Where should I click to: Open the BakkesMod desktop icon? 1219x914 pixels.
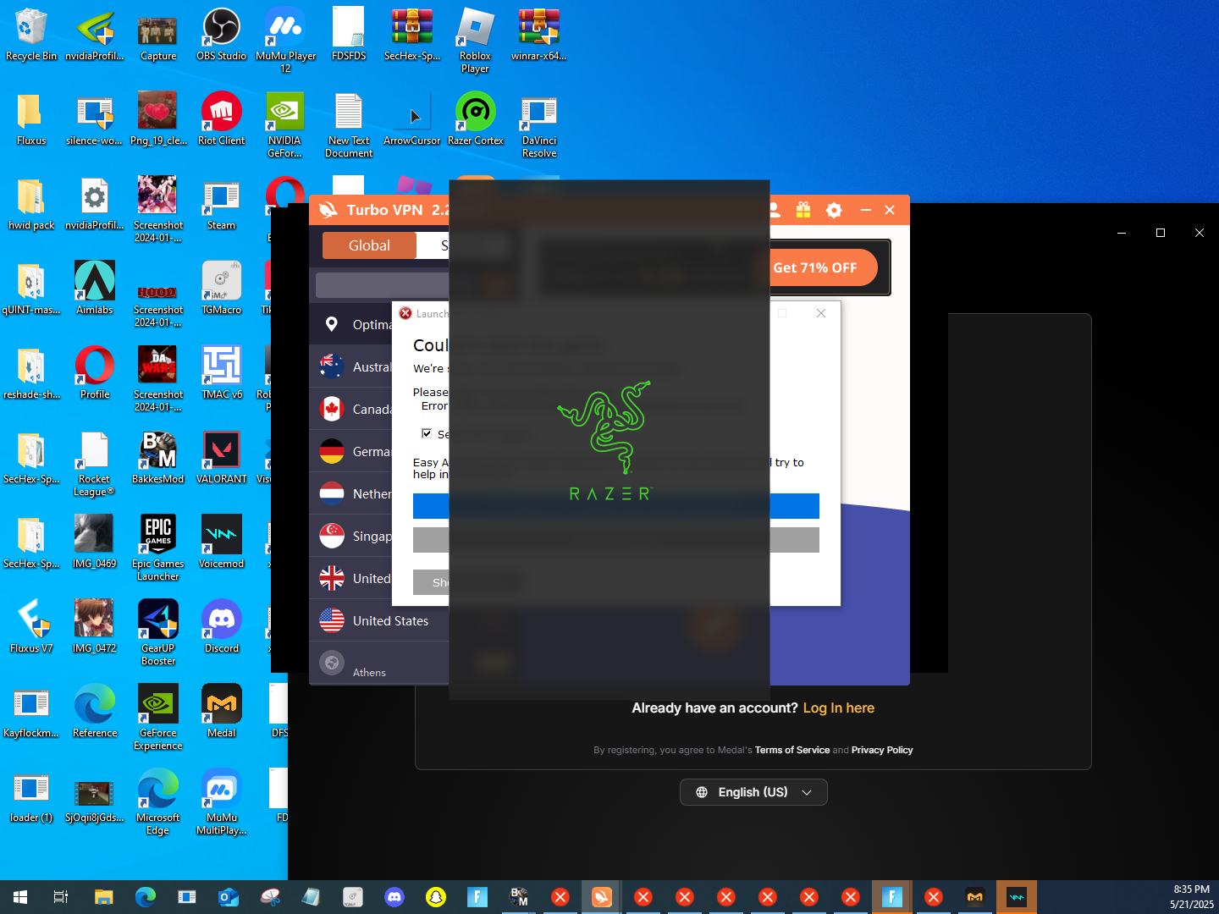[x=158, y=458]
